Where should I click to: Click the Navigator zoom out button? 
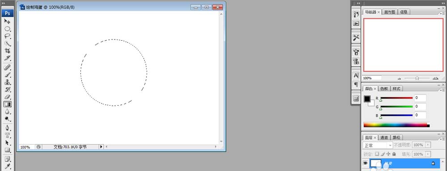399,78
